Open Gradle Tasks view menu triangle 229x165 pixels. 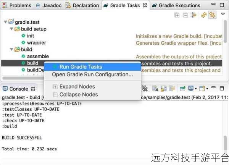[223, 14]
